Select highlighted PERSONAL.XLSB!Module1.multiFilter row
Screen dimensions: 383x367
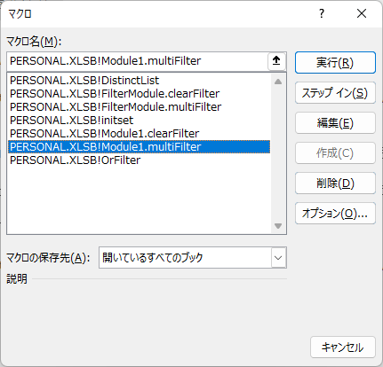coord(139,147)
